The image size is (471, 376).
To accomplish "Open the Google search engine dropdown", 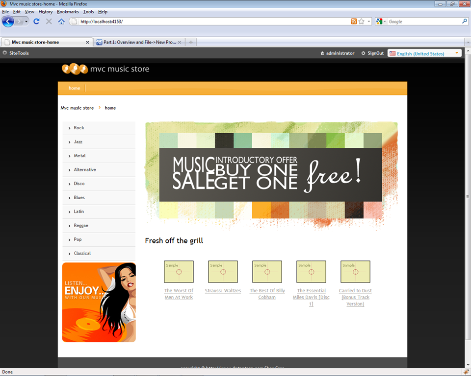I will click(x=381, y=22).
